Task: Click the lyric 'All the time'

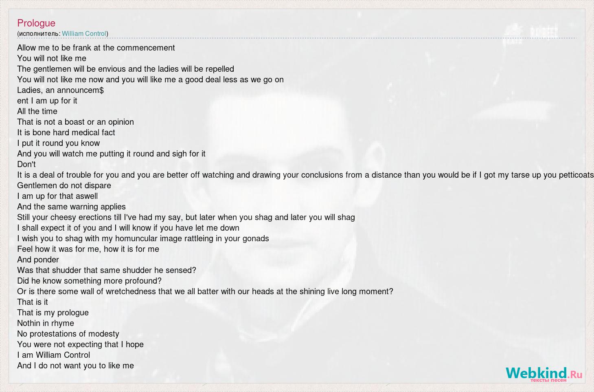Action: [37, 111]
